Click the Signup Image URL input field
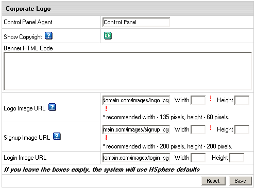 (x=136, y=129)
